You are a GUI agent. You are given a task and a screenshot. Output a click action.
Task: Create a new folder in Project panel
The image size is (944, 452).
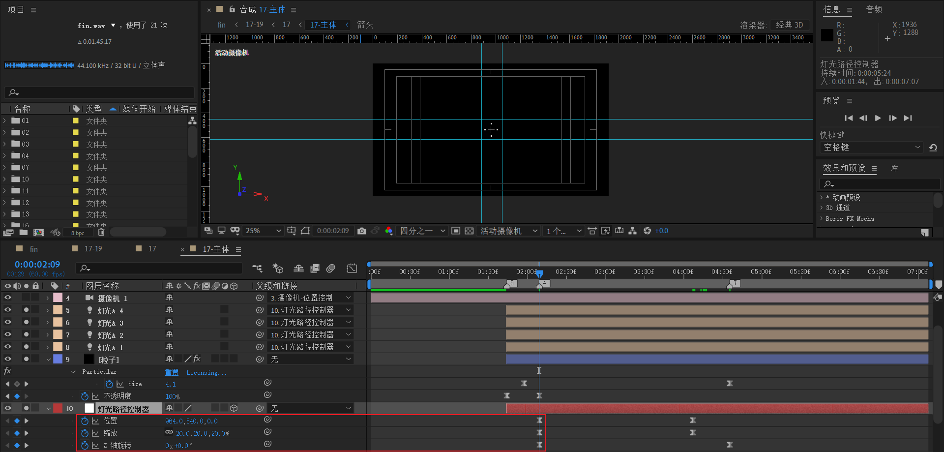click(x=23, y=232)
